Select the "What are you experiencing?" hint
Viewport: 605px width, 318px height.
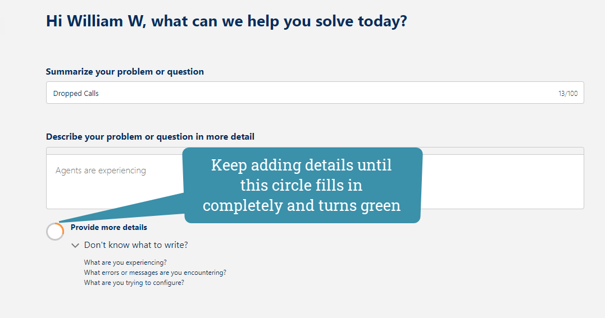pyautogui.click(x=125, y=262)
